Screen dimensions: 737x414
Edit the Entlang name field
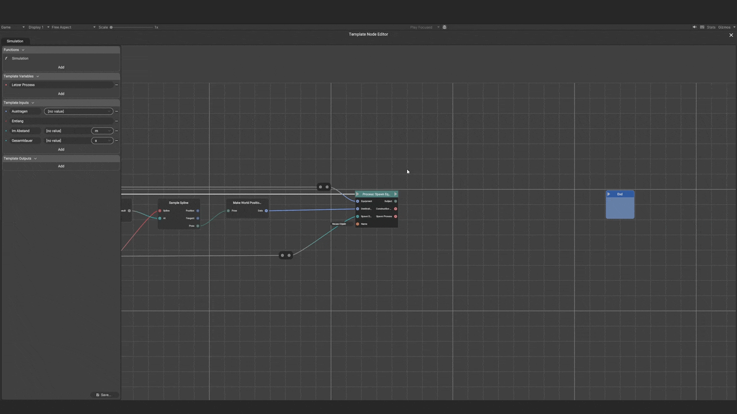pos(61,121)
